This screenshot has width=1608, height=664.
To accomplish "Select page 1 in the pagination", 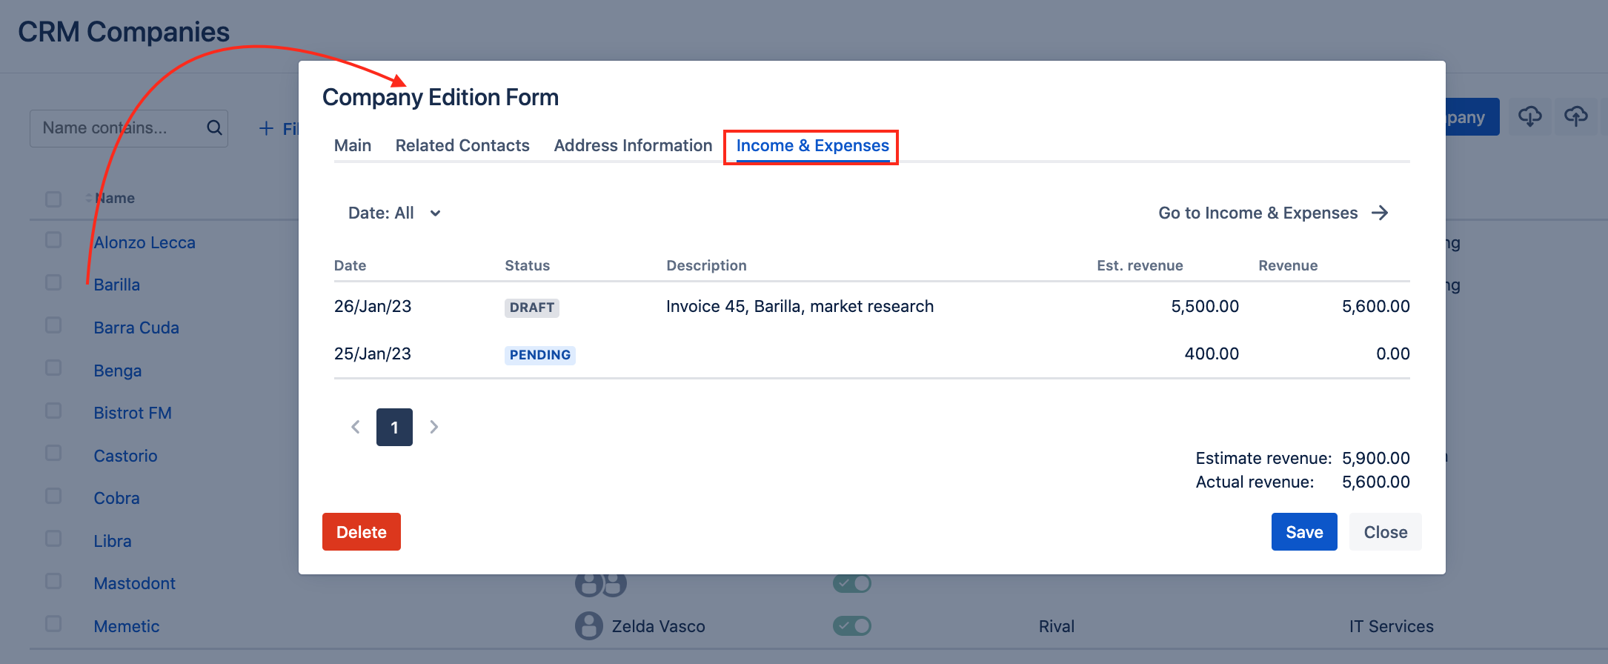I will (394, 427).
